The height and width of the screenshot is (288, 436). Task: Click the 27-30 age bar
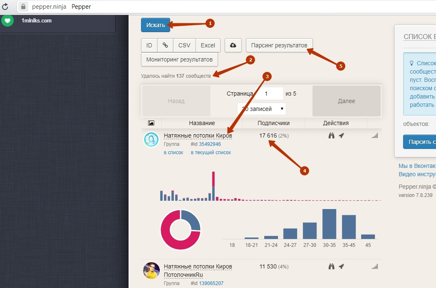tap(310, 231)
